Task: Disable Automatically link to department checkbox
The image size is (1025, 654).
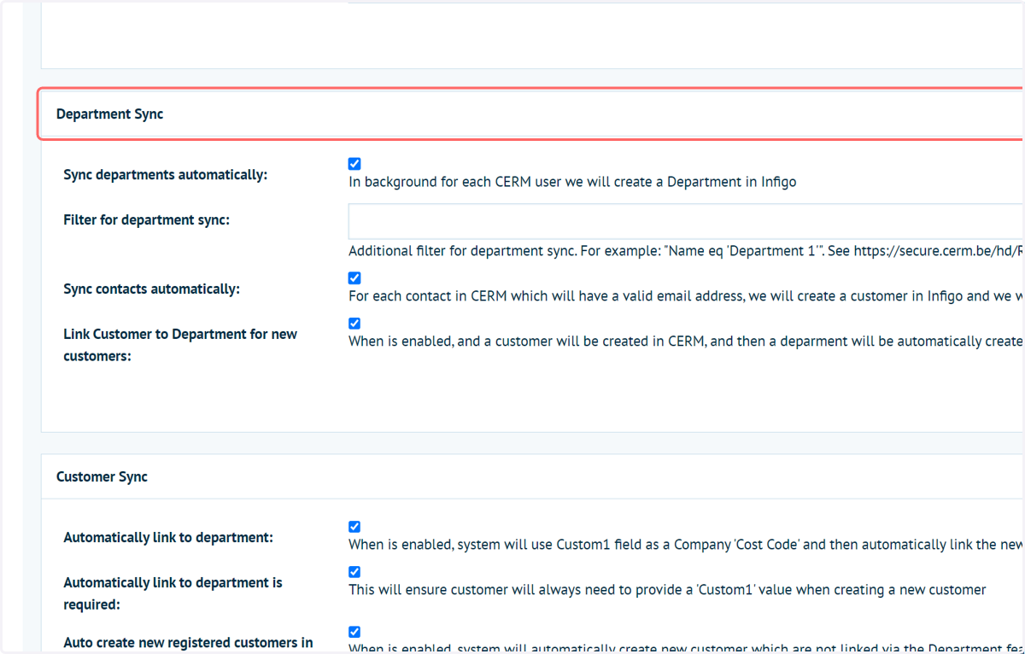Action: coord(354,527)
